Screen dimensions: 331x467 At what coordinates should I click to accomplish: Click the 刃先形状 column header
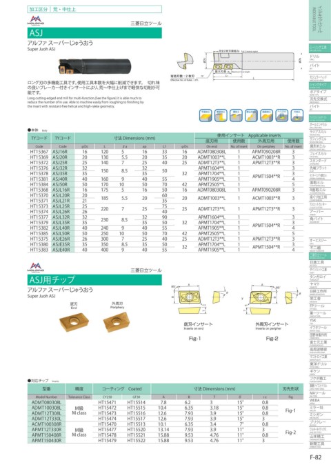[x=290, y=389]
